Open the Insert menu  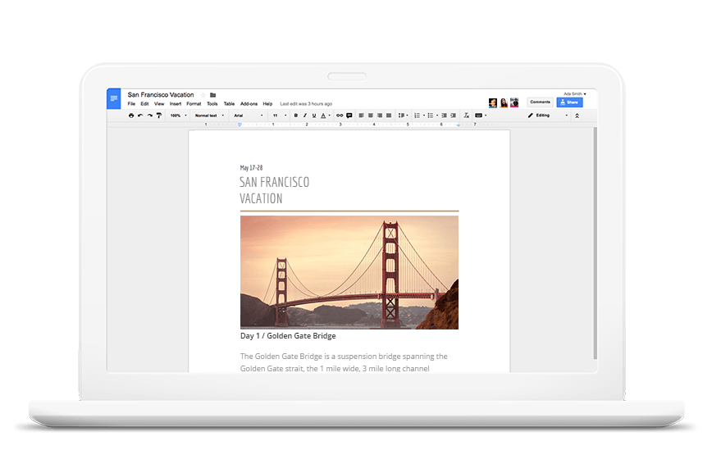click(176, 104)
